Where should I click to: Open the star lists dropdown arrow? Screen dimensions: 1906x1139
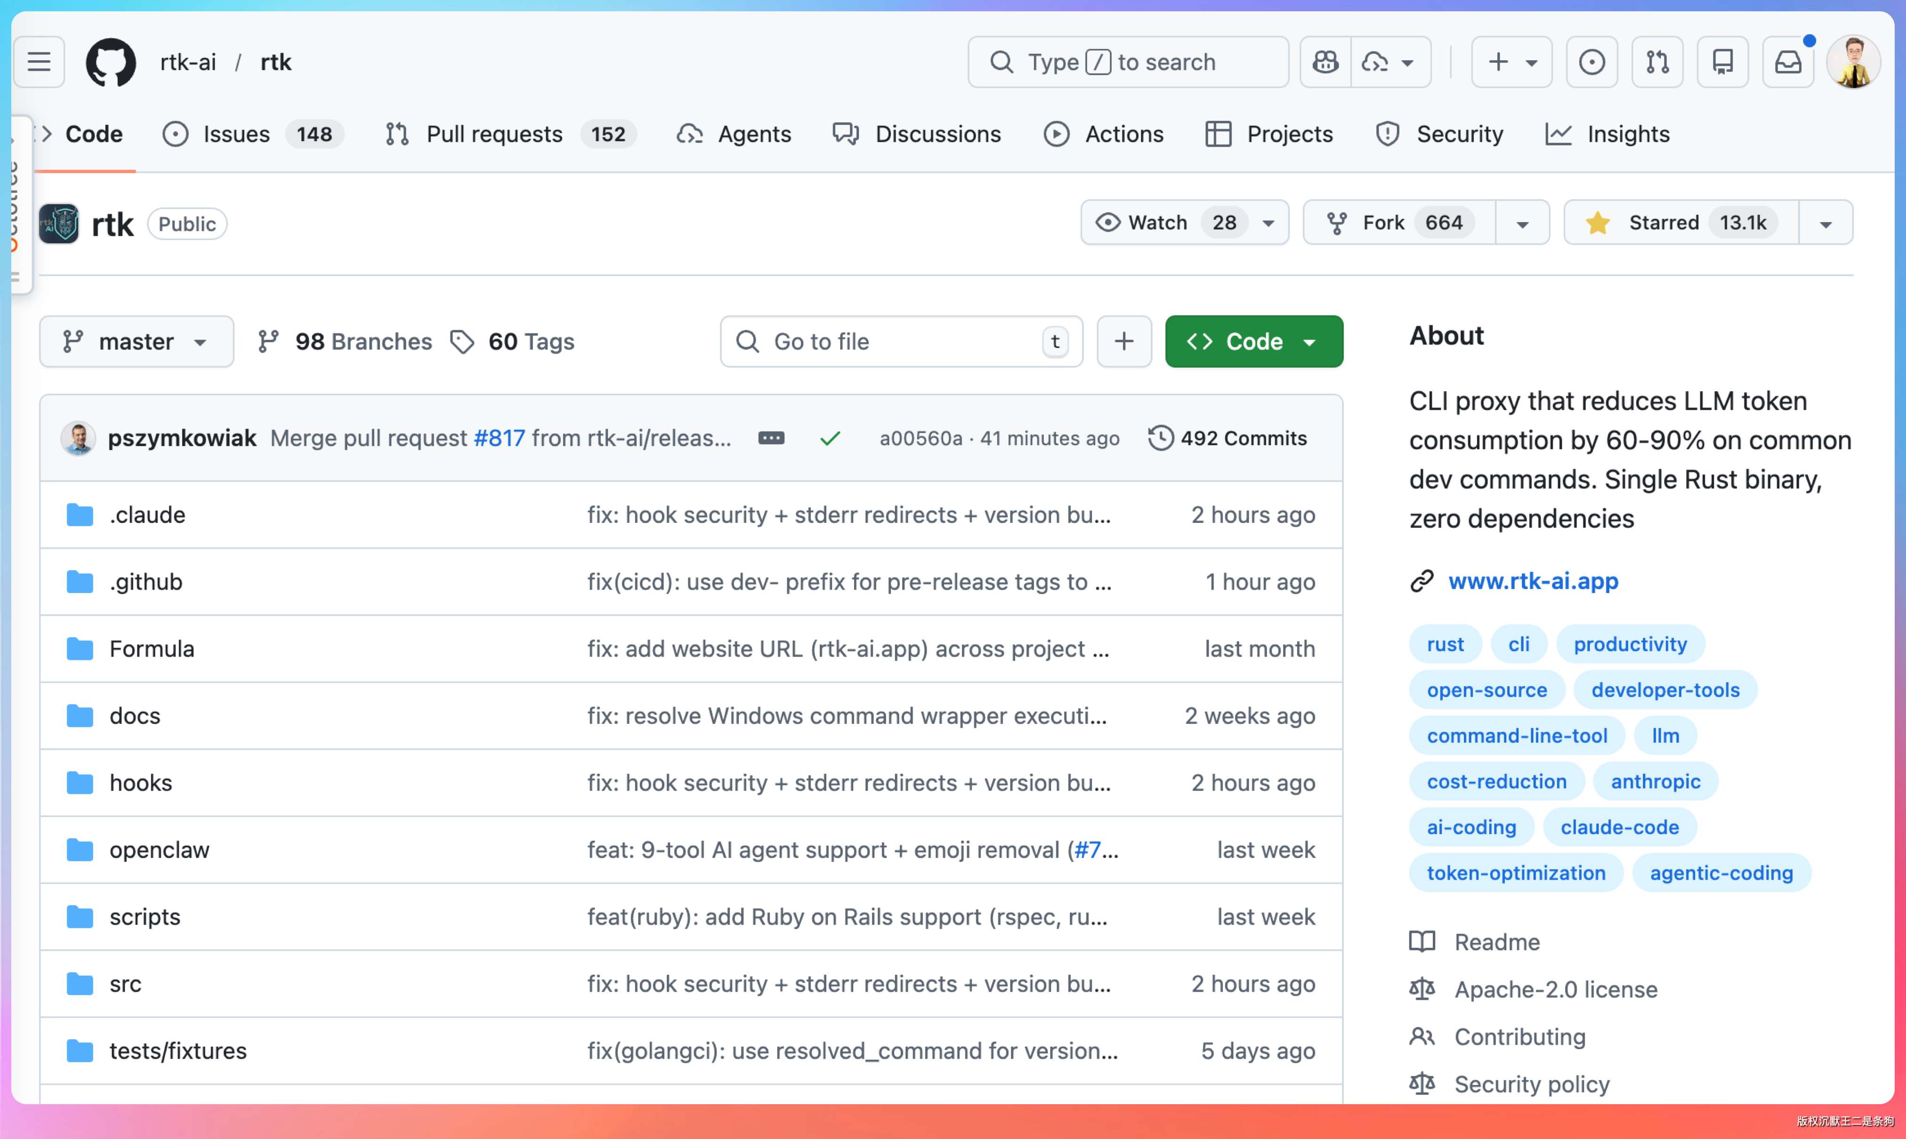coord(1825,224)
